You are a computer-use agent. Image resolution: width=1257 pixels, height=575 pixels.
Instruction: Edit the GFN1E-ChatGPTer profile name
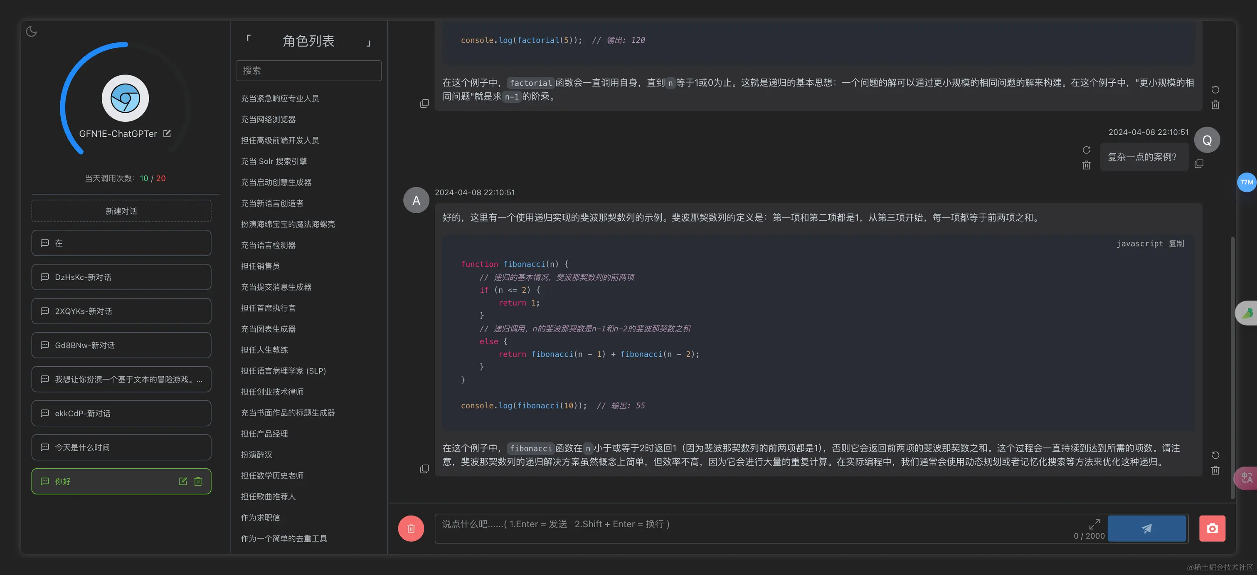click(167, 133)
